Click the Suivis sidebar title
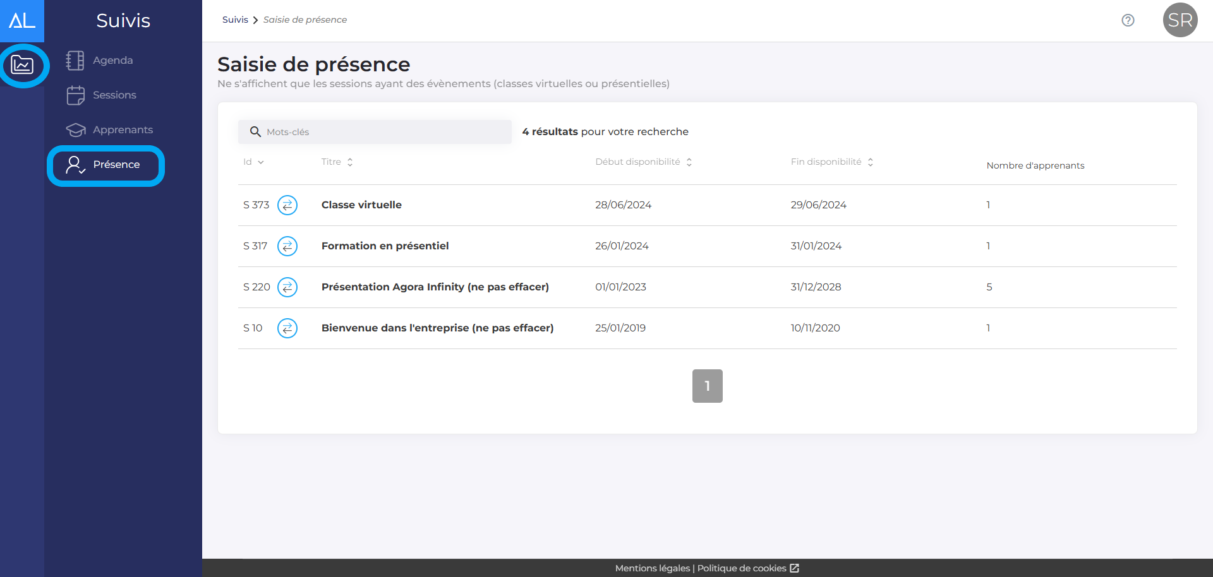 point(123,21)
